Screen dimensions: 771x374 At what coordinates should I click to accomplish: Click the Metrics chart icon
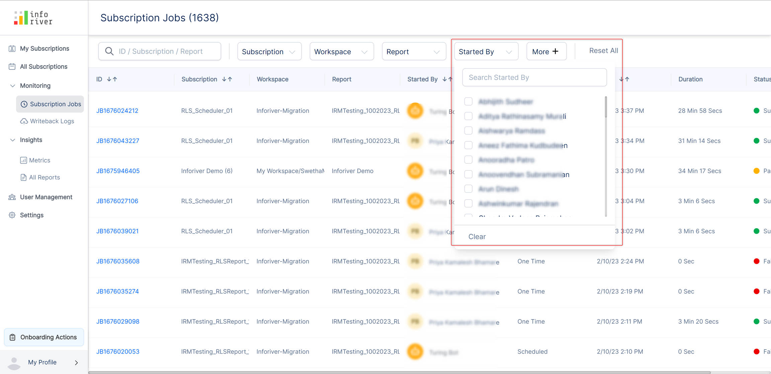(x=23, y=160)
